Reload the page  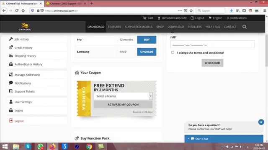click(17, 10)
